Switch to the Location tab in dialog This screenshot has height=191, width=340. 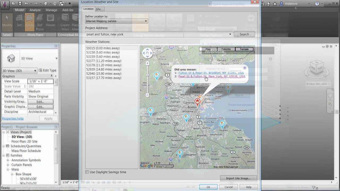(88, 9)
